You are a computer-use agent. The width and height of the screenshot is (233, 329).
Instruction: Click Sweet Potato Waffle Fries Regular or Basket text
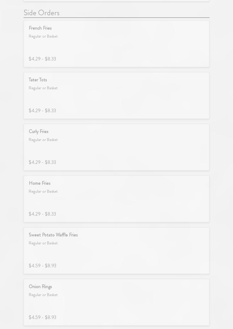(43, 243)
